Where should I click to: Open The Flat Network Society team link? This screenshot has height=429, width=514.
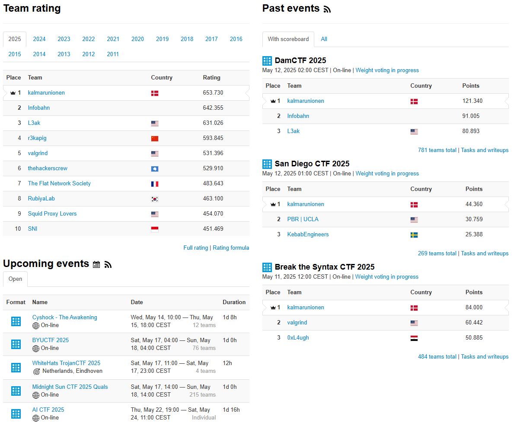(59, 183)
